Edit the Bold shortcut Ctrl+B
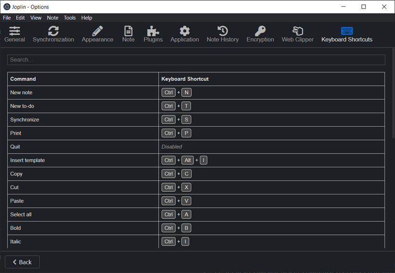Screen dimensions: 395x273 (x=176, y=228)
